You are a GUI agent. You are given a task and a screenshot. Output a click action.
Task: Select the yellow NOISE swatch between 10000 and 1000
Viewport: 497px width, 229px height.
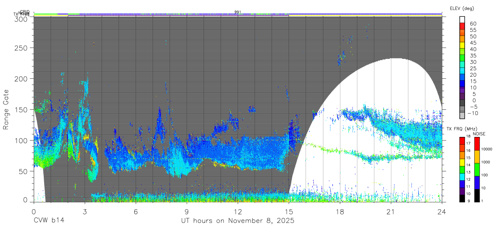tap(477, 156)
